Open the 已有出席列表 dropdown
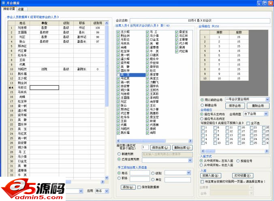This screenshot has width=274, height=201. [190, 161]
